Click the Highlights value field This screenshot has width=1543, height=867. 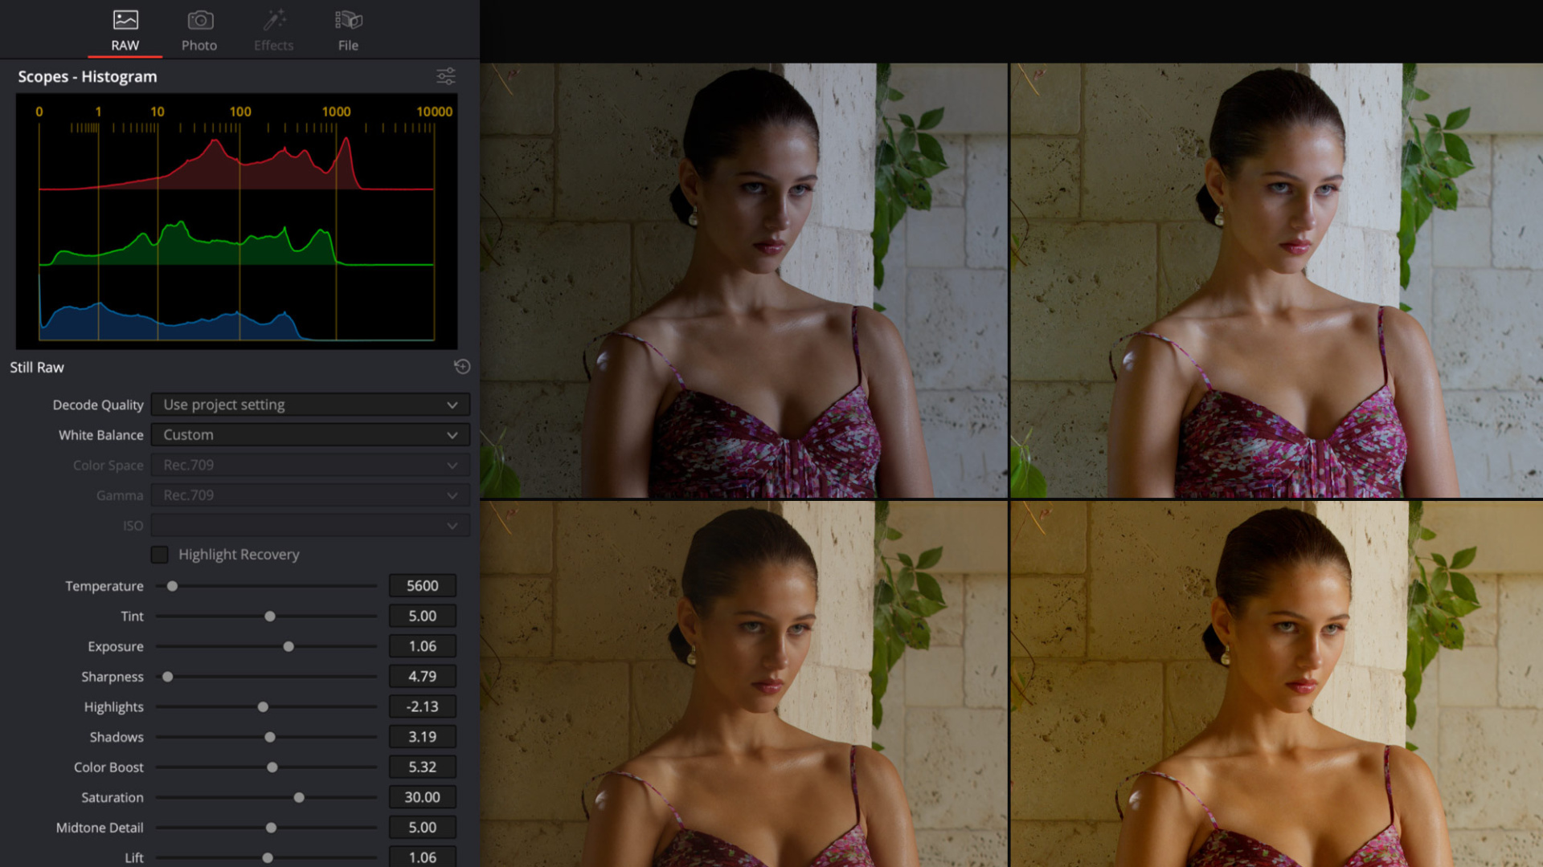pyautogui.click(x=422, y=707)
